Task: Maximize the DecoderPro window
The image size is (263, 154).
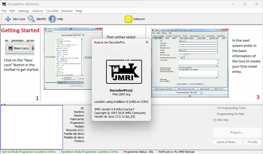Action: (x=245, y=4)
